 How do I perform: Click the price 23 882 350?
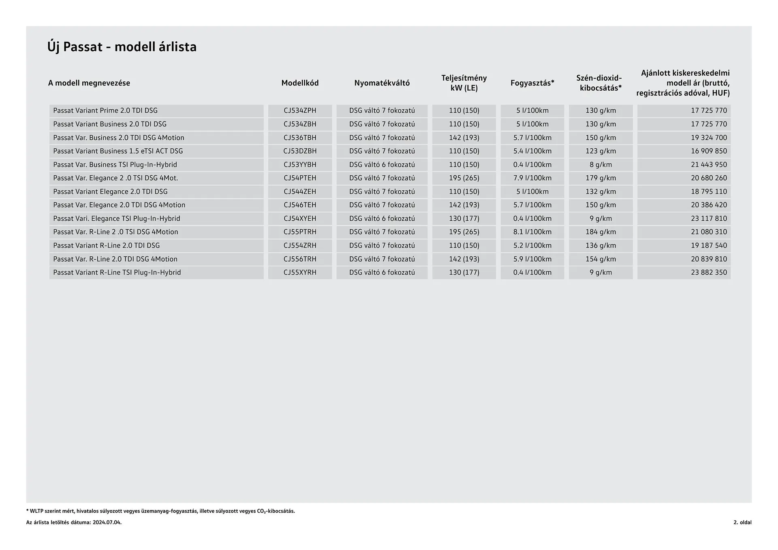coord(709,273)
